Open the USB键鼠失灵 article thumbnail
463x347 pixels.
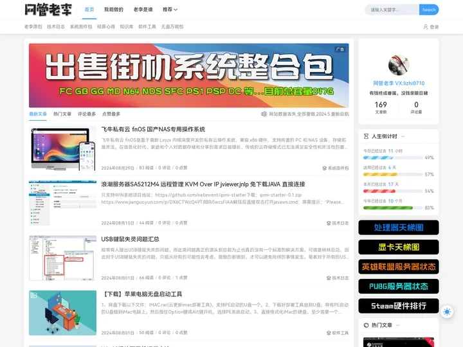[x=62, y=258]
